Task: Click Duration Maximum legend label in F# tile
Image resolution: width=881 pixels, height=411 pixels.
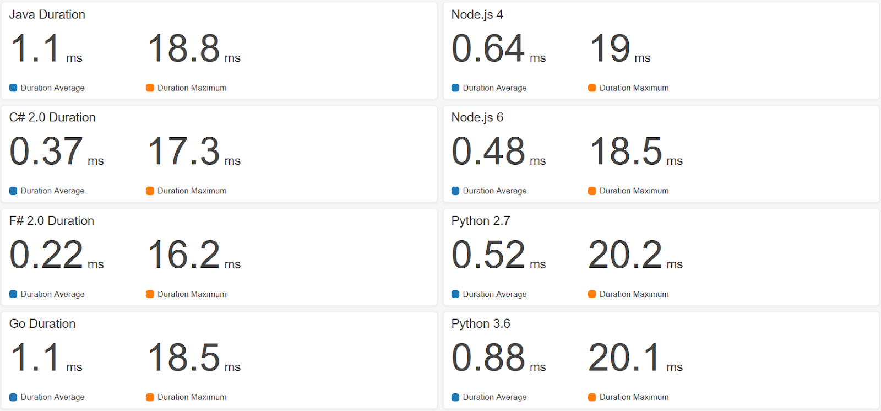Action: pos(192,294)
